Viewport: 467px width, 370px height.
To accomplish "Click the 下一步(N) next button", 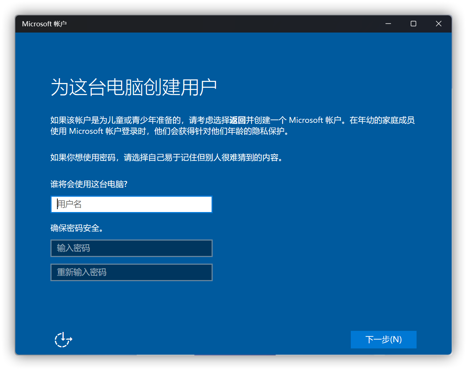I will (x=384, y=340).
